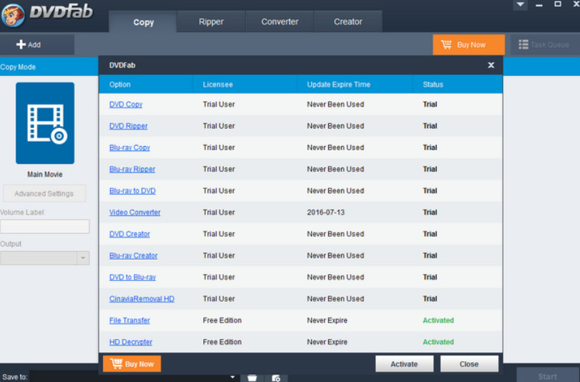Image resolution: width=580 pixels, height=382 pixels.
Task: Open the Task Queue list
Action: click(545, 45)
